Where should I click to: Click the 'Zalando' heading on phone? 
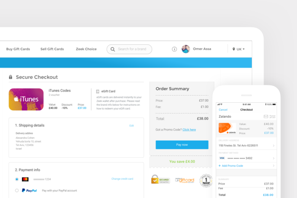(x=225, y=117)
